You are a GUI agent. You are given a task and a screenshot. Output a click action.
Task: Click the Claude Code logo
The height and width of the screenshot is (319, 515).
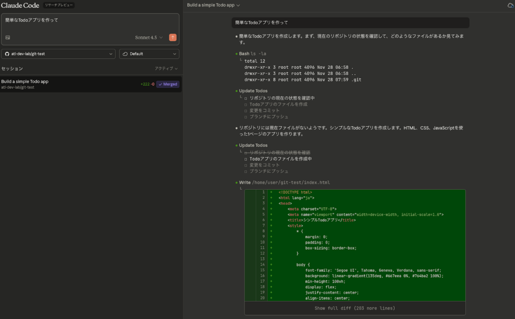click(20, 5)
